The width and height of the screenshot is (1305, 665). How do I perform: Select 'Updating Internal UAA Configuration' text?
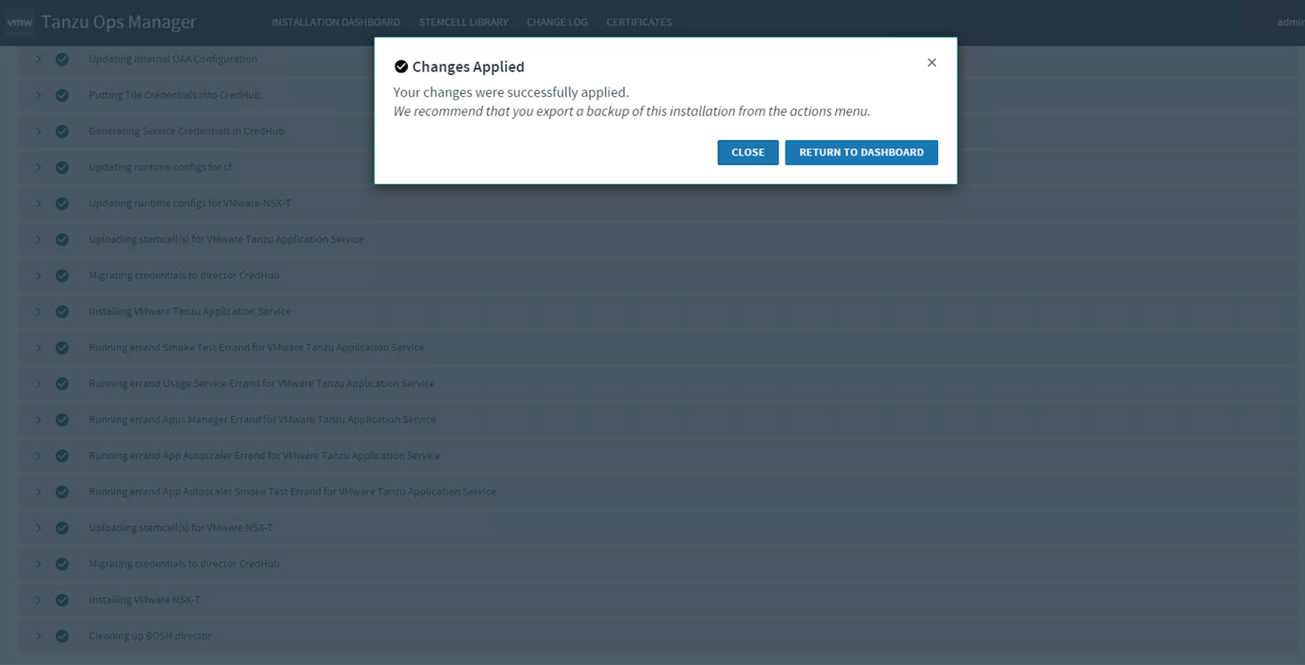(x=173, y=59)
